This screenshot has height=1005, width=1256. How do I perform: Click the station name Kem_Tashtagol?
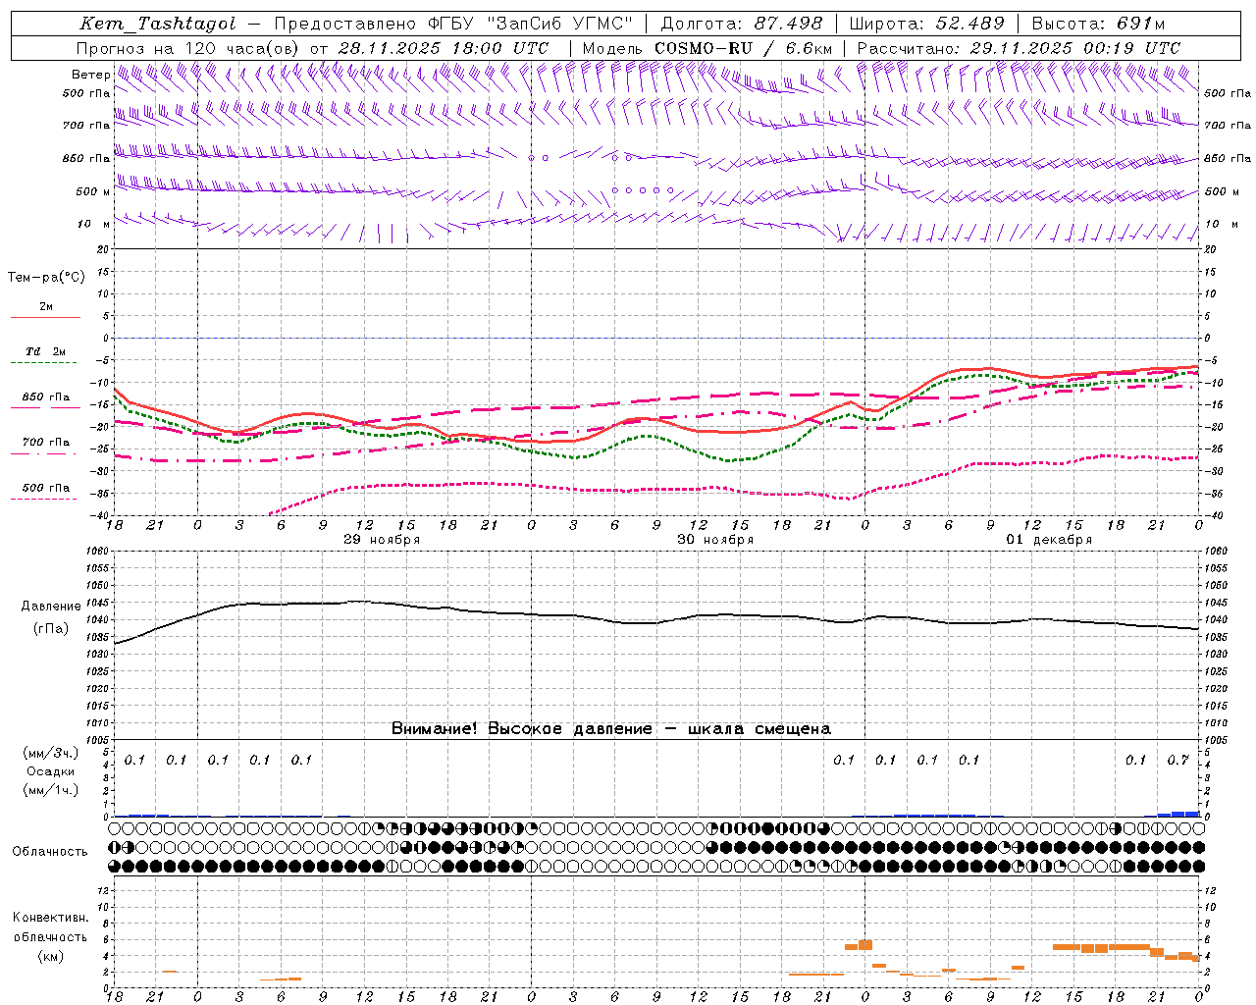(x=158, y=24)
